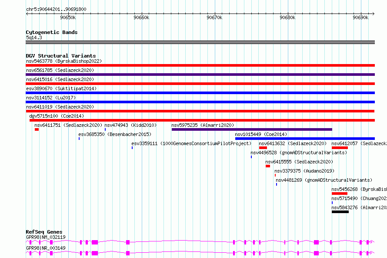Click the 90690k ruler position
Image resolution: width=387 pixels, height=258 pixels.
click(360, 17)
